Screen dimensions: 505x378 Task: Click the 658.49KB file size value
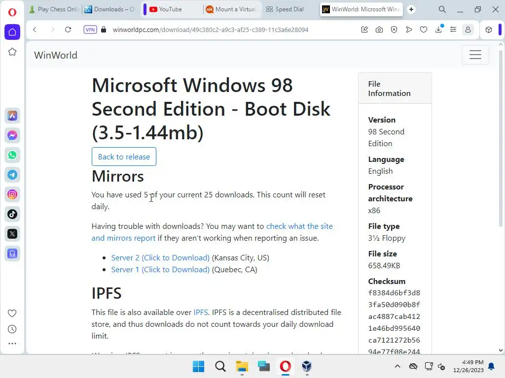pos(384,265)
